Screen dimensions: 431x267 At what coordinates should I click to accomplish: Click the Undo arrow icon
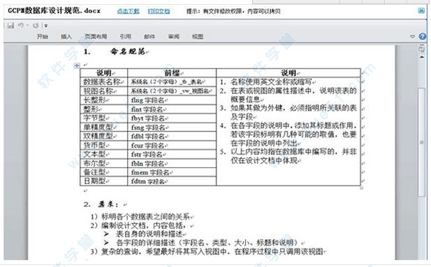[x=21, y=25]
